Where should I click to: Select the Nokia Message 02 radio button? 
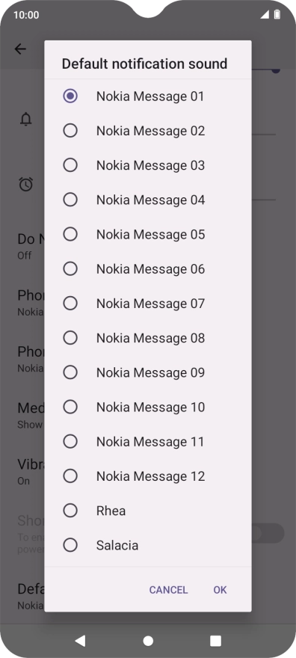point(70,131)
